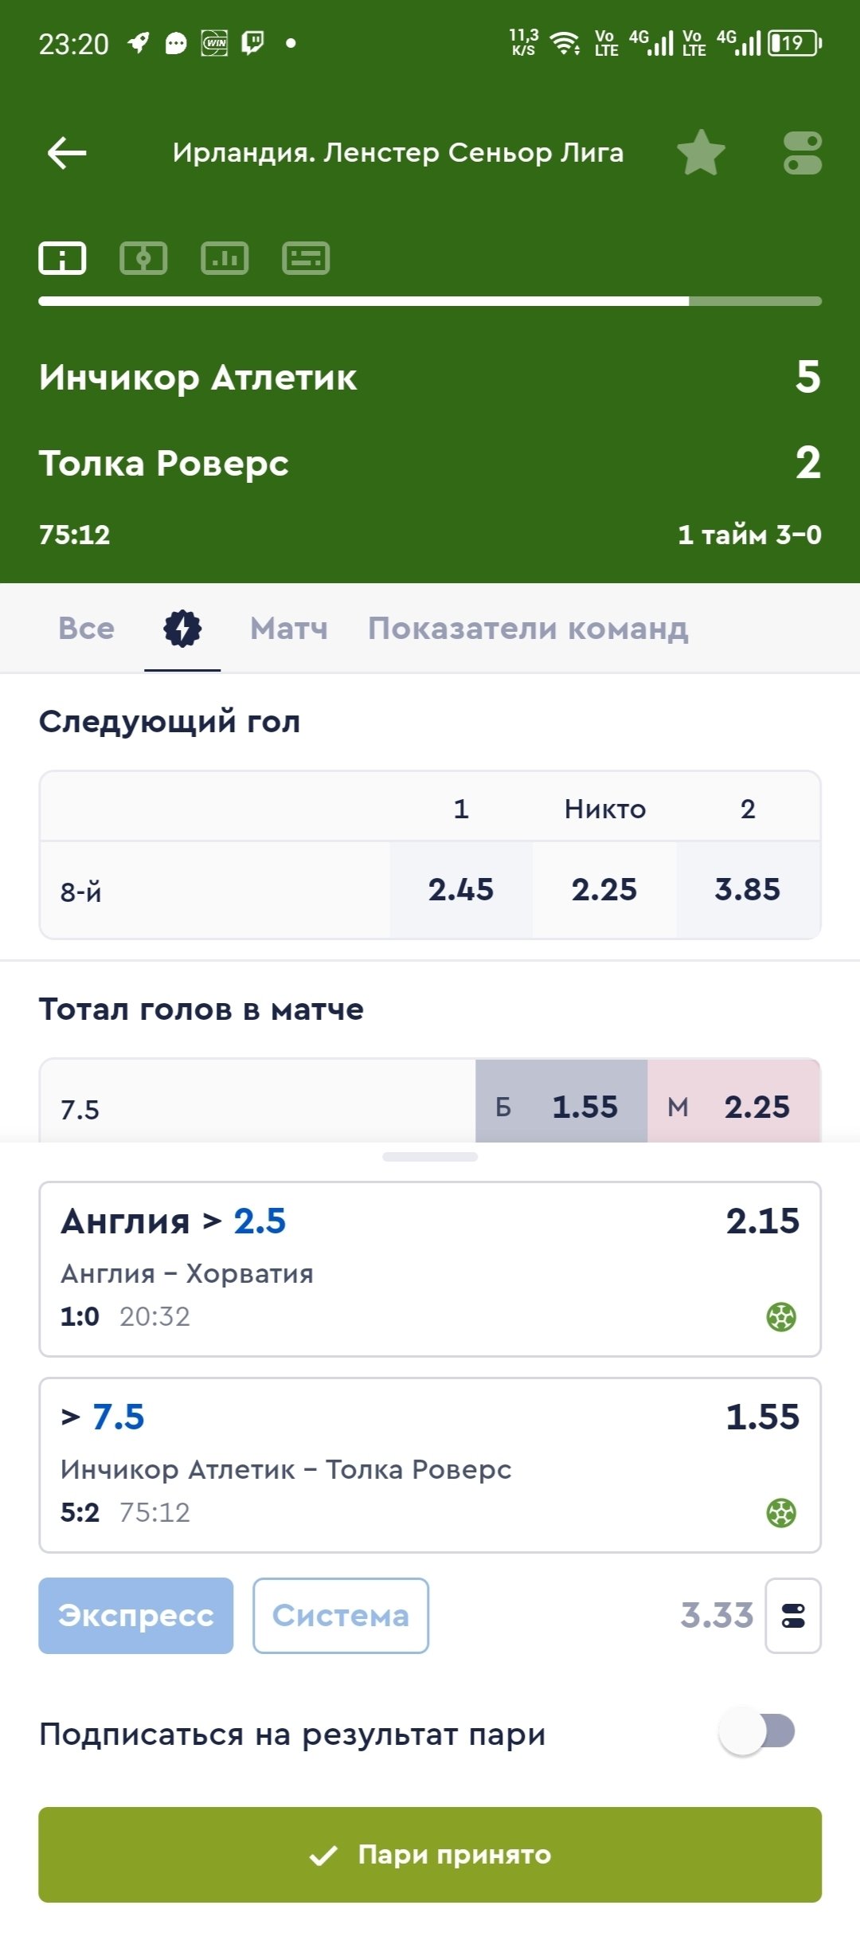Add the match to favorites with the star
Viewport: 860px width, 1960px height.
pyautogui.click(x=701, y=152)
